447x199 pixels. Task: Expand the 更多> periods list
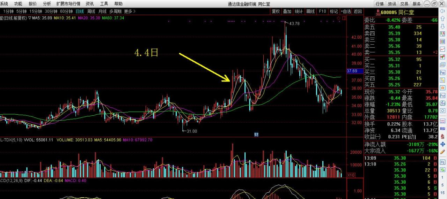pos(130,11)
